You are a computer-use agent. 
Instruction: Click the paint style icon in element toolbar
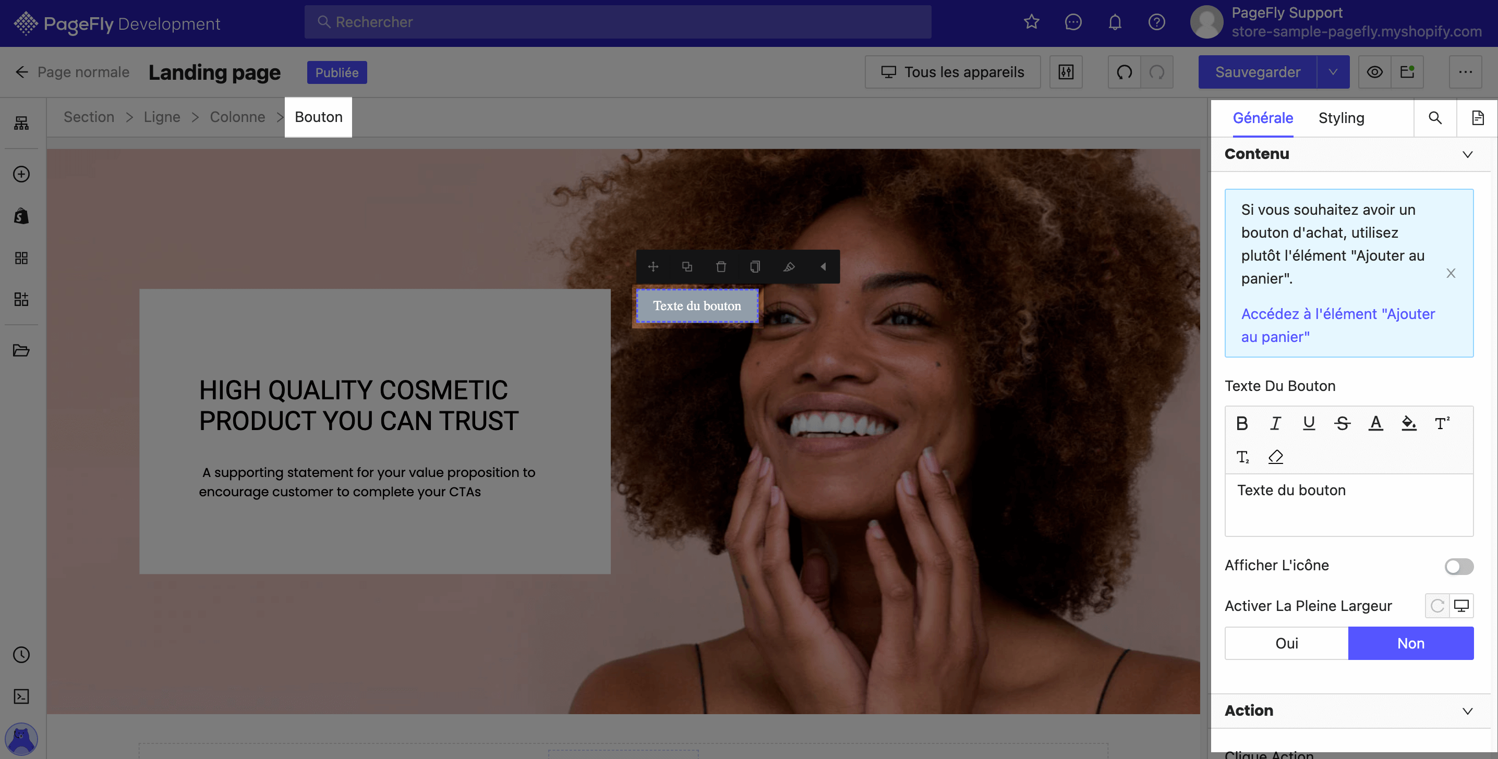pos(789,267)
